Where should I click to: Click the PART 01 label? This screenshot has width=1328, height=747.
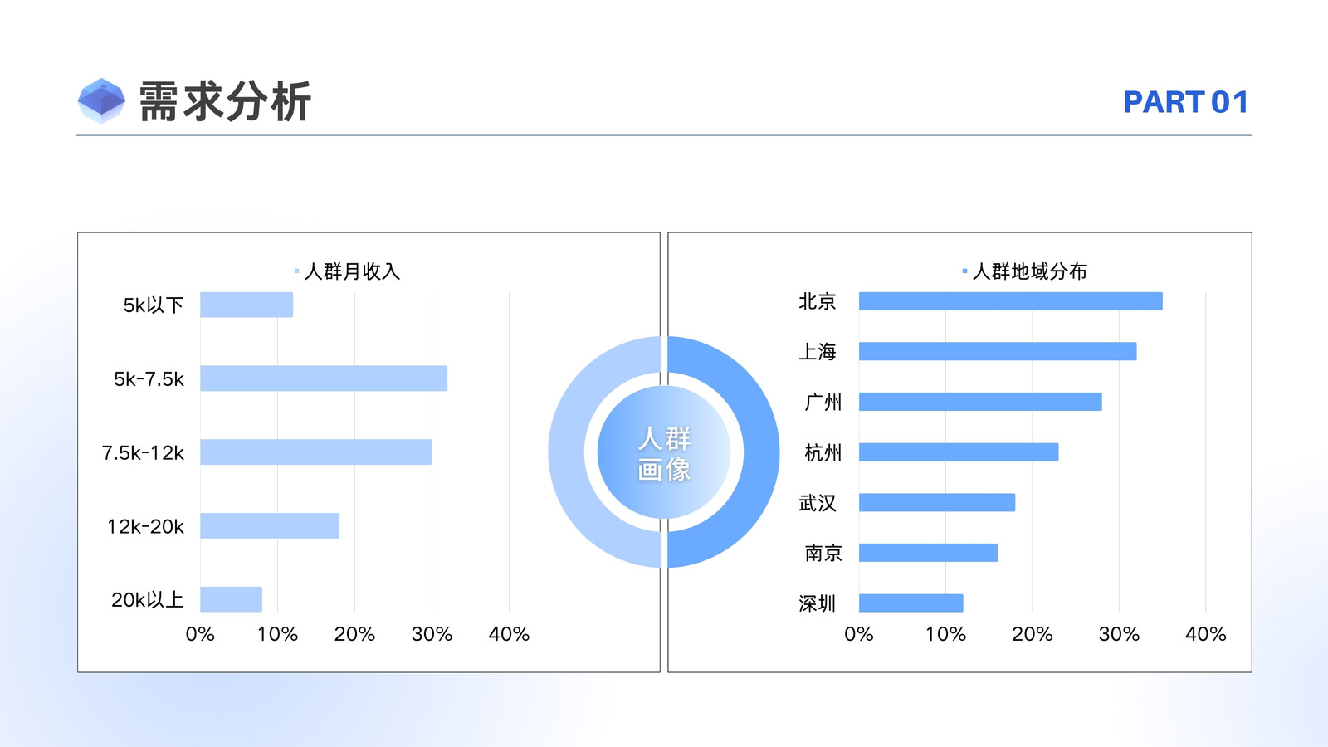tap(1186, 102)
